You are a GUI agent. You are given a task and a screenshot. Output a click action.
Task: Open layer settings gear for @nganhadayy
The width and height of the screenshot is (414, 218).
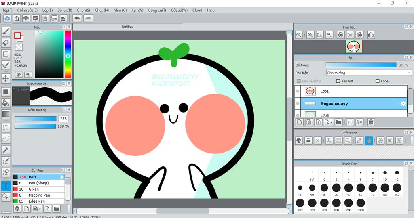coord(403,104)
